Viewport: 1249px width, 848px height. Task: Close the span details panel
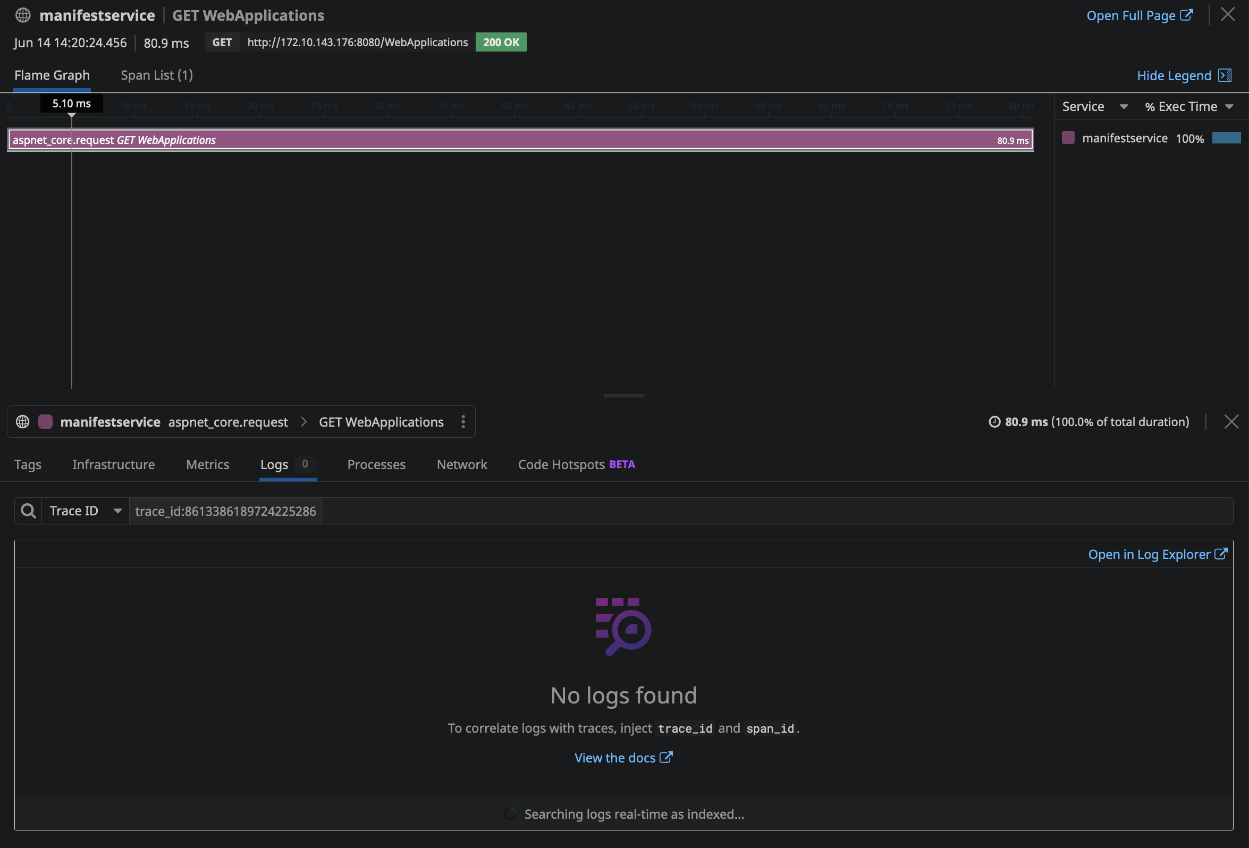coord(1231,422)
